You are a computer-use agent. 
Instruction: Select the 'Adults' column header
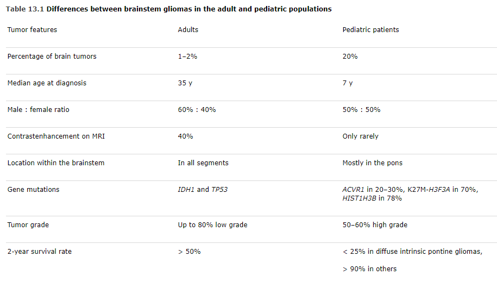click(188, 30)
